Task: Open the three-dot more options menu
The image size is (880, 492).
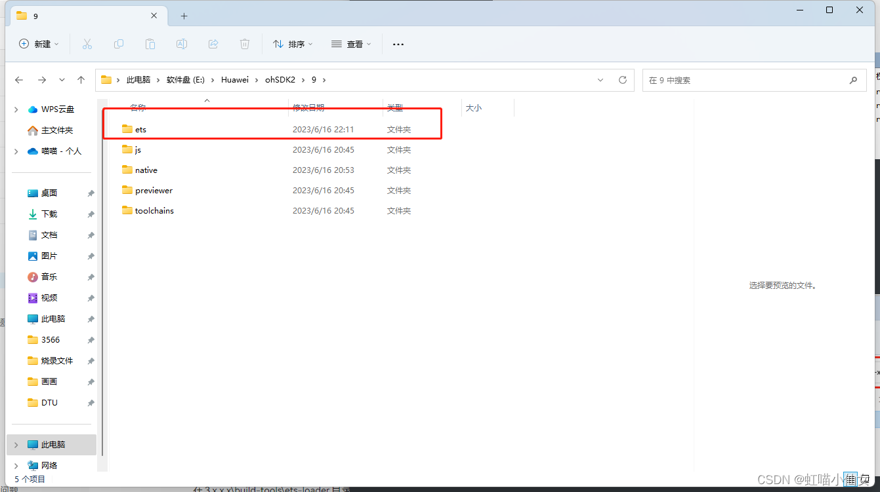Action: [398, 44]
